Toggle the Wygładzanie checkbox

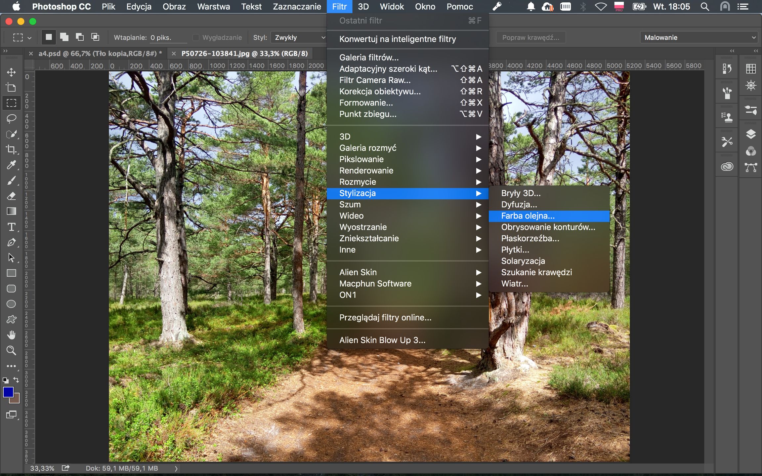point(196,38)
